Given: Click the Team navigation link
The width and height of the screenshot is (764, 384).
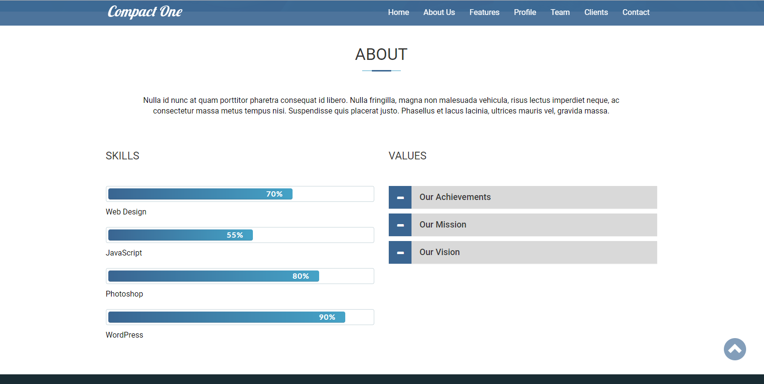Looking at the screenshot, I should pyautogui.click(x=560, y=13).
